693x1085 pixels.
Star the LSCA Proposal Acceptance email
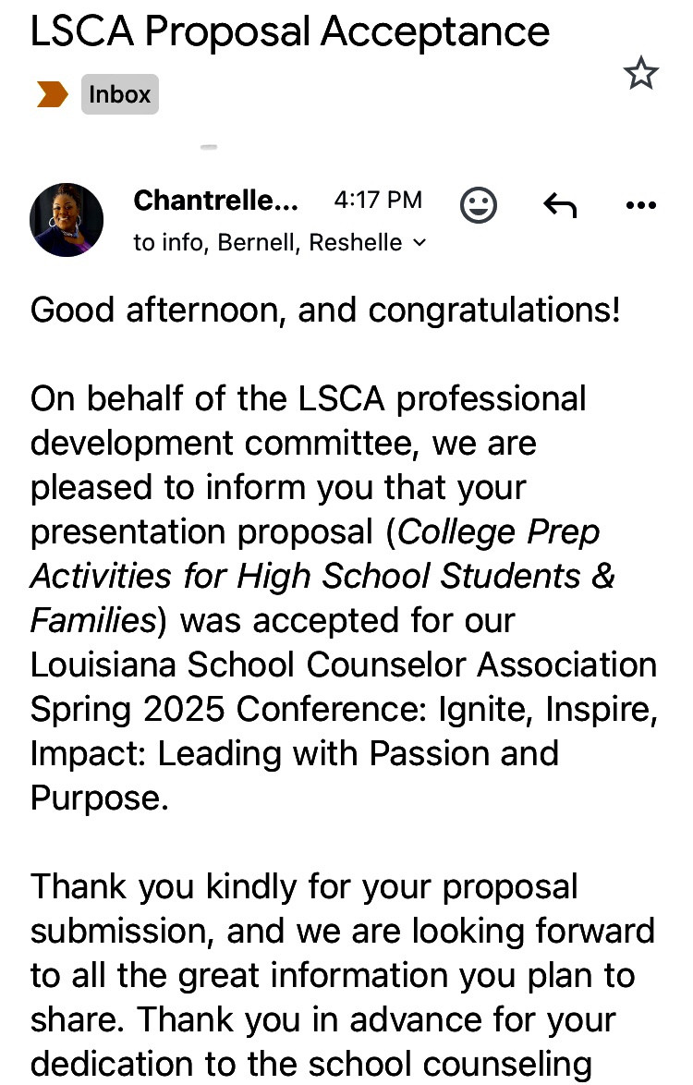click(640, 74)
